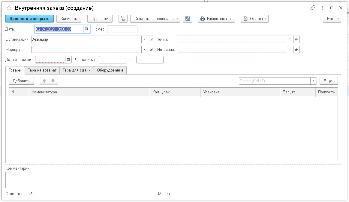Open document structure hierarchy icon
Screen dimensions: 349x202
(188, 19)
